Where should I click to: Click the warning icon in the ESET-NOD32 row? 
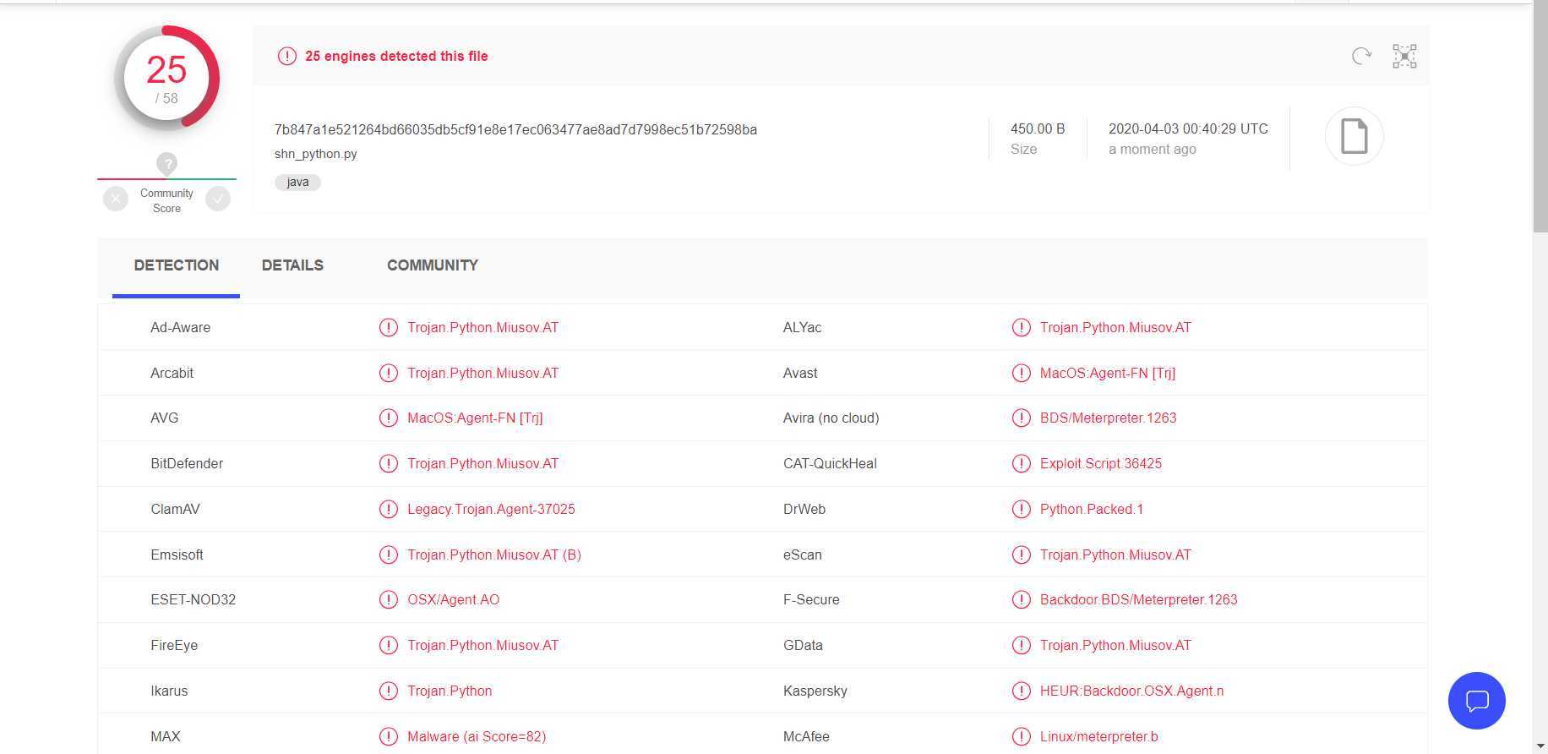click(388, 599)
